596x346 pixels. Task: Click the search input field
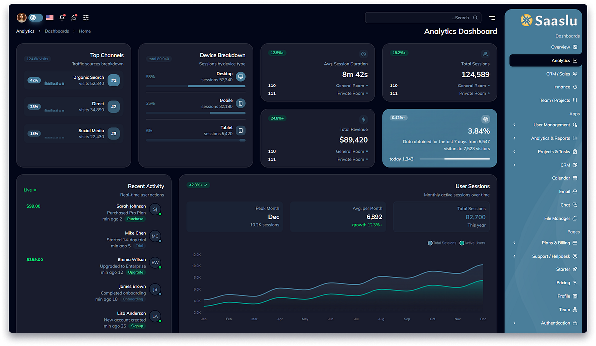(x=423, y=18)
